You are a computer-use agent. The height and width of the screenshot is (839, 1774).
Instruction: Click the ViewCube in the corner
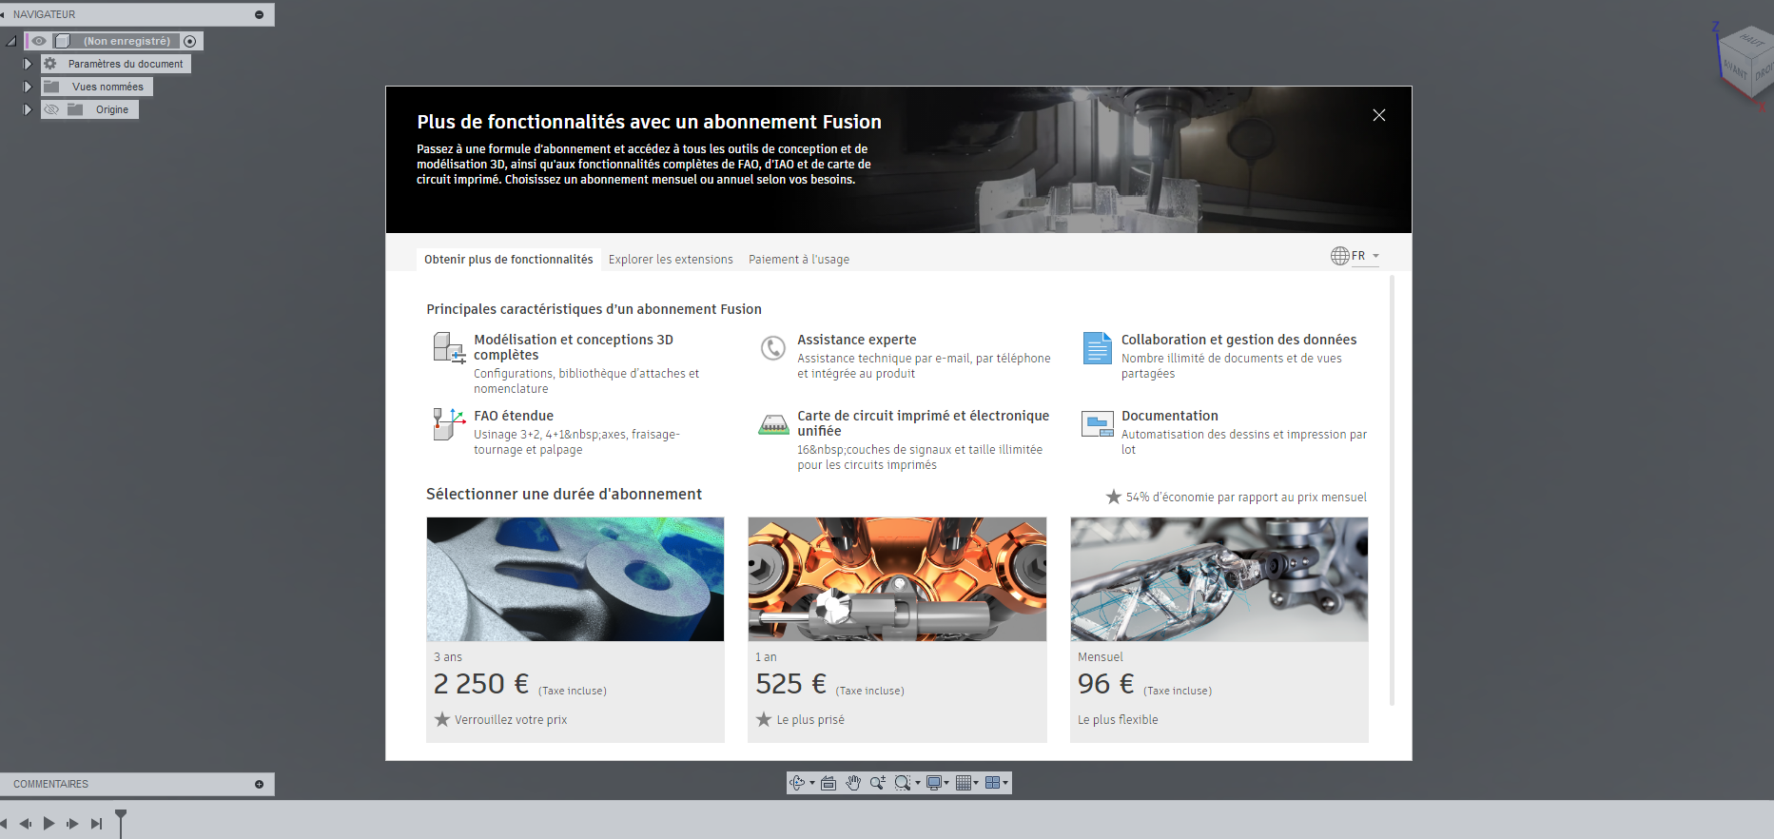tap(1746, 63)
